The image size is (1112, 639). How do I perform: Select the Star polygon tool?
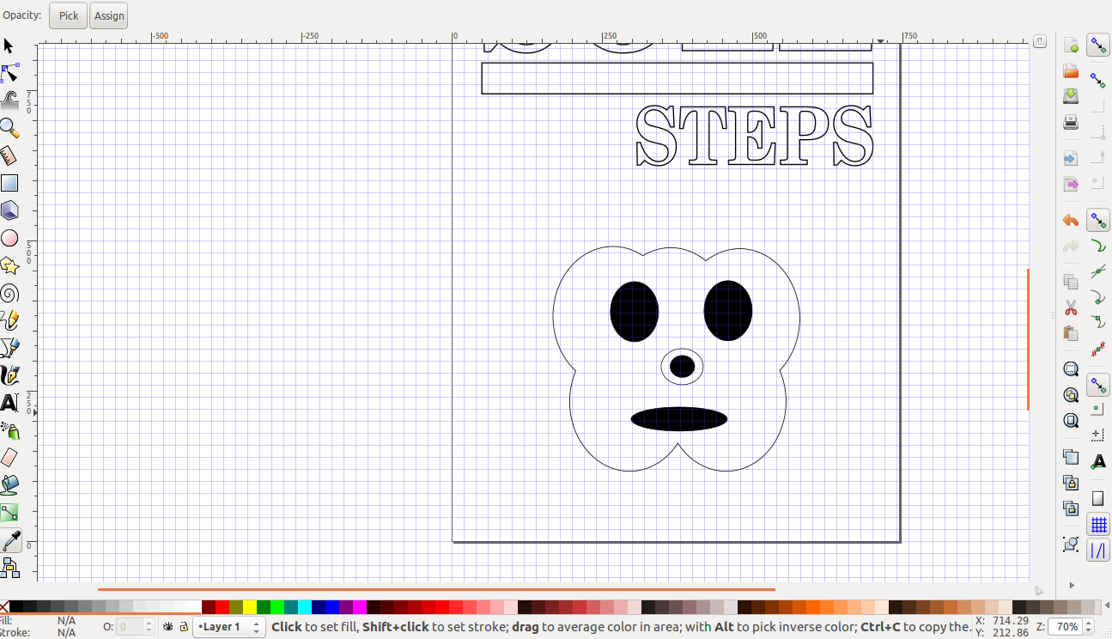tap(9, 265)
